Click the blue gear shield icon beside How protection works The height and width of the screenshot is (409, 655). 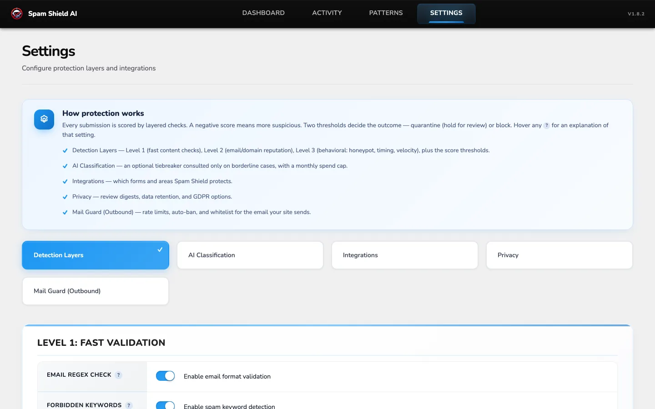pos(44,119)
